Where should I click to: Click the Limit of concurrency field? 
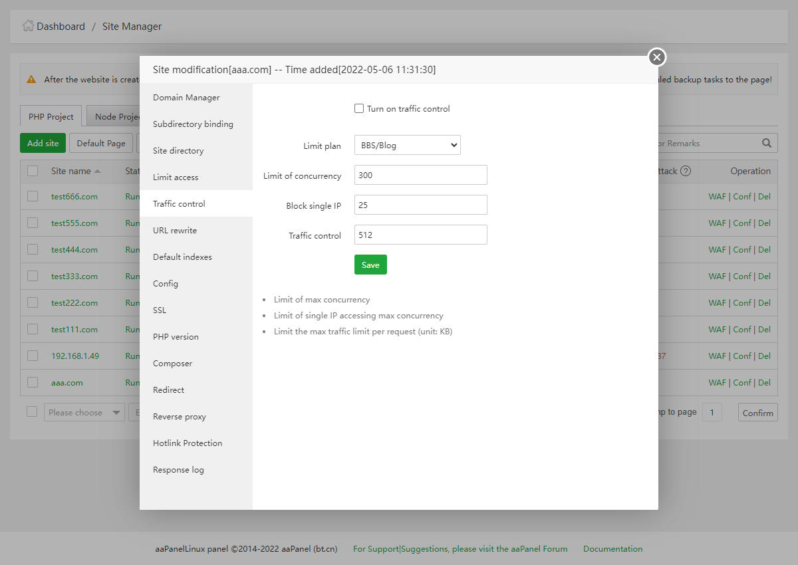tap(420, 175)
